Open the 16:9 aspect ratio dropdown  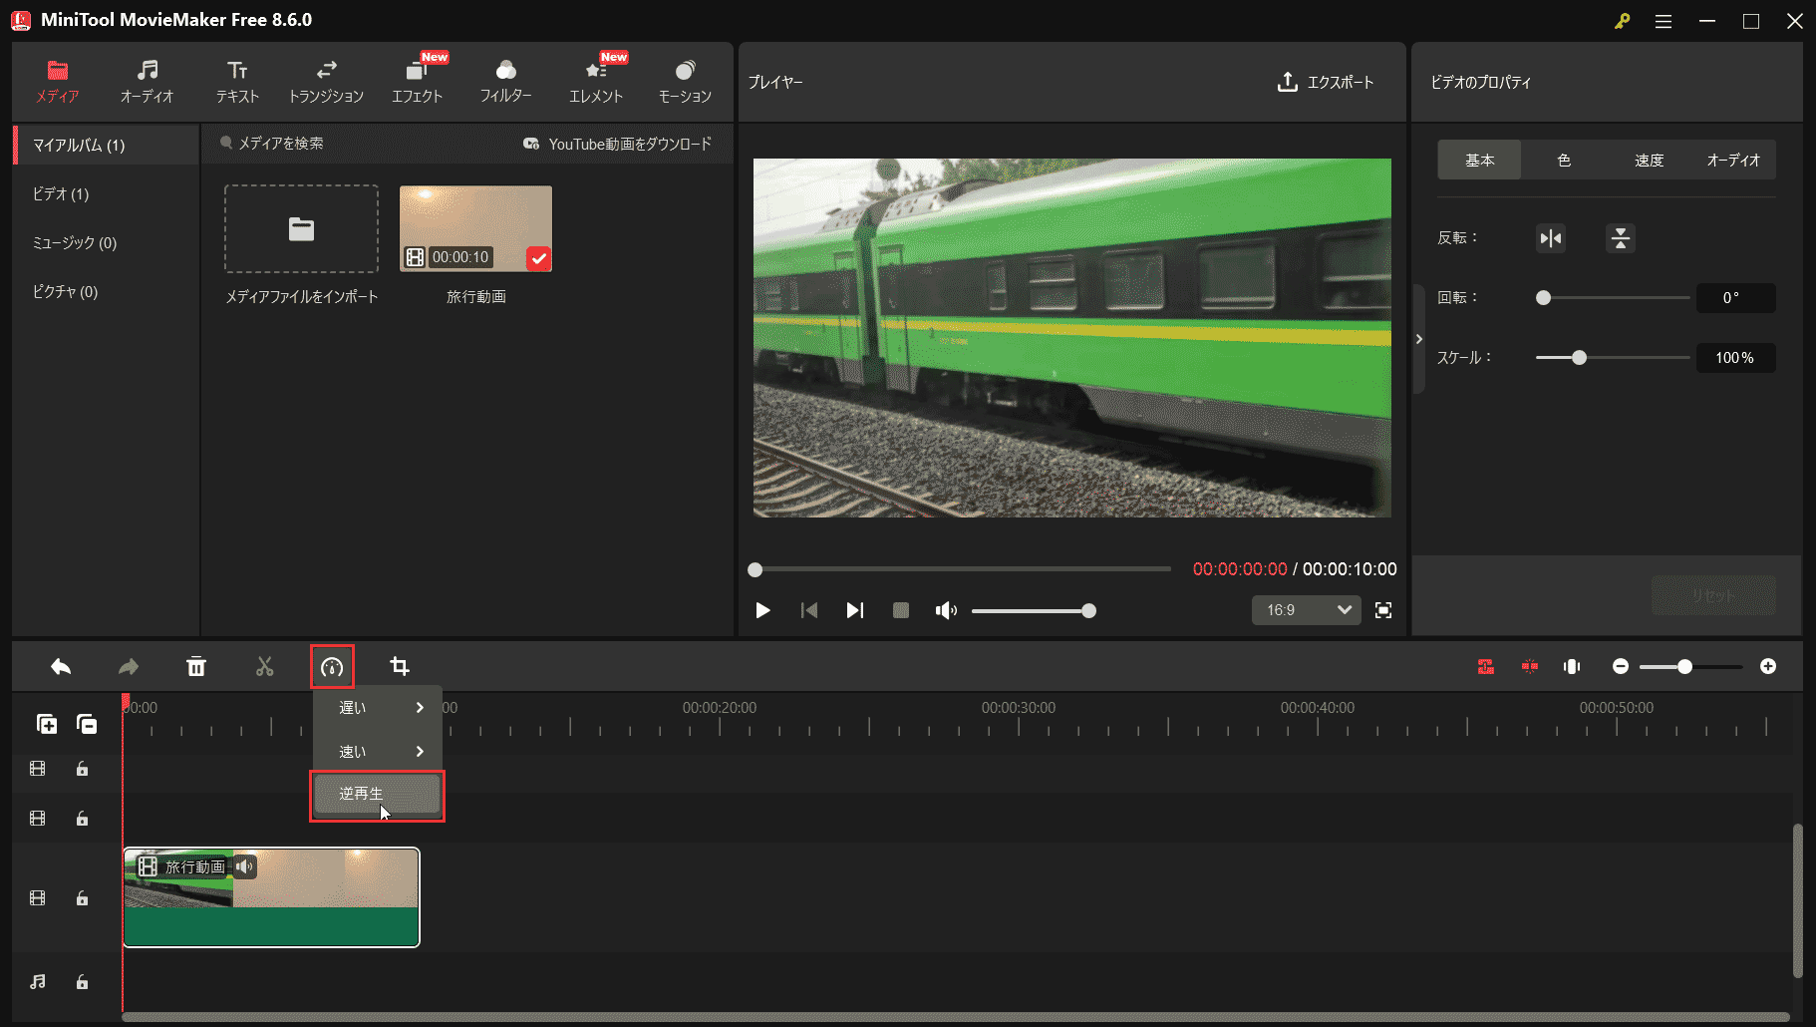[x=1306, y=609]
